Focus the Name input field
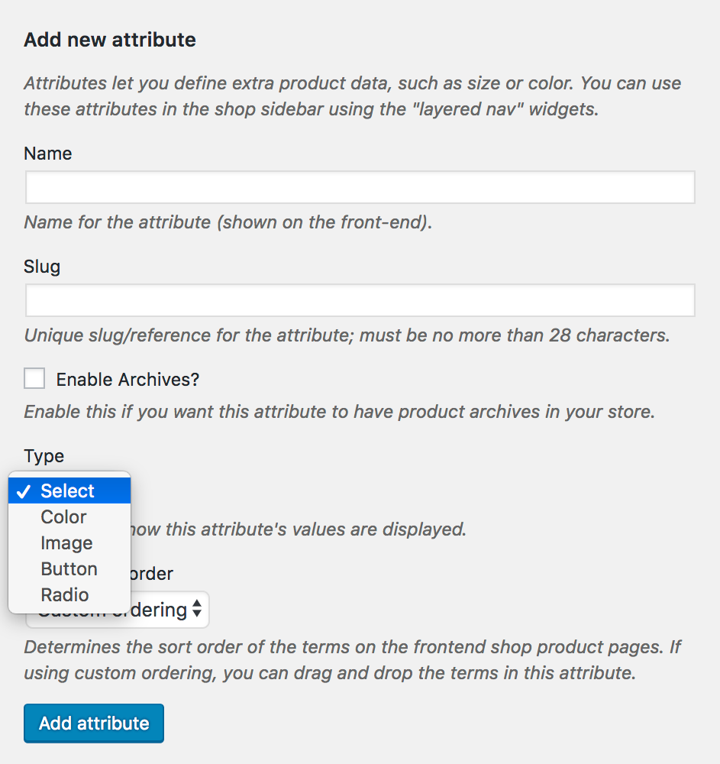The image size is (720, 764). click(360, 187)
